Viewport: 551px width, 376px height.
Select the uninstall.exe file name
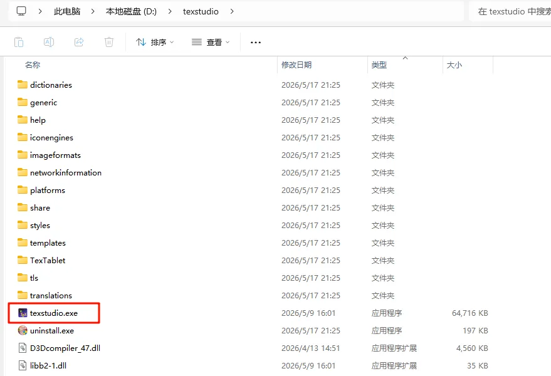[52, 330]
